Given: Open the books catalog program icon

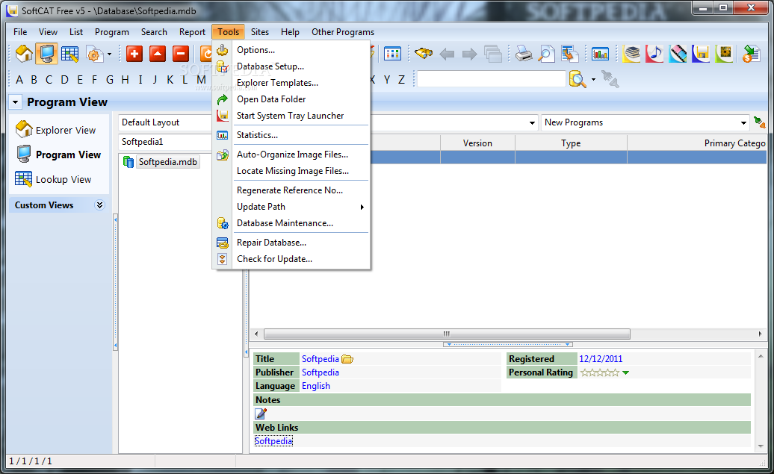Looking at the screenshot, I should [x=631, y=54].
